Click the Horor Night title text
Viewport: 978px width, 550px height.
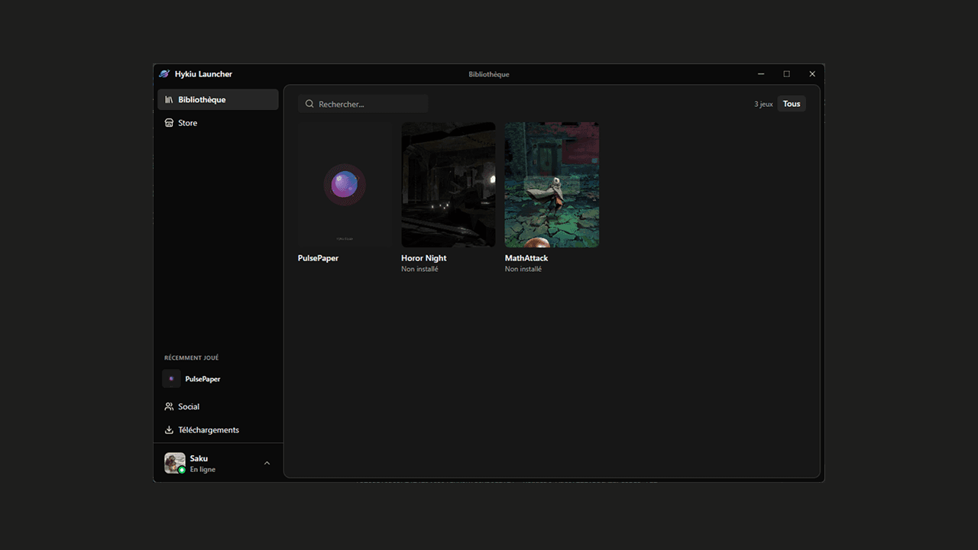[x=423, y=258]
